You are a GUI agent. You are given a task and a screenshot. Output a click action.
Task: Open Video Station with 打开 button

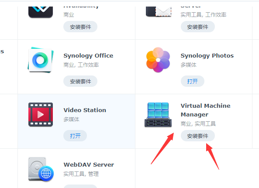(75, 136)
